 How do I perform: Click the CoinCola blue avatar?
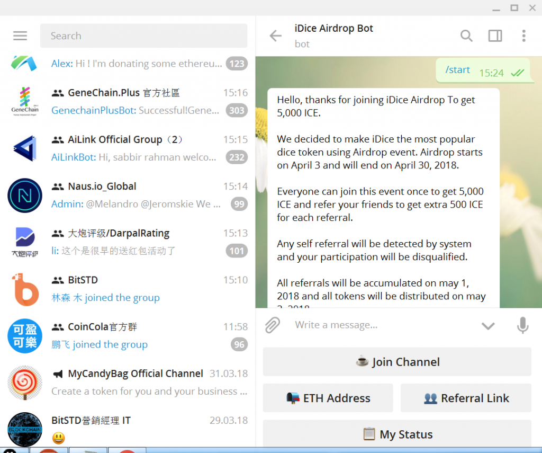pos(25,336)
